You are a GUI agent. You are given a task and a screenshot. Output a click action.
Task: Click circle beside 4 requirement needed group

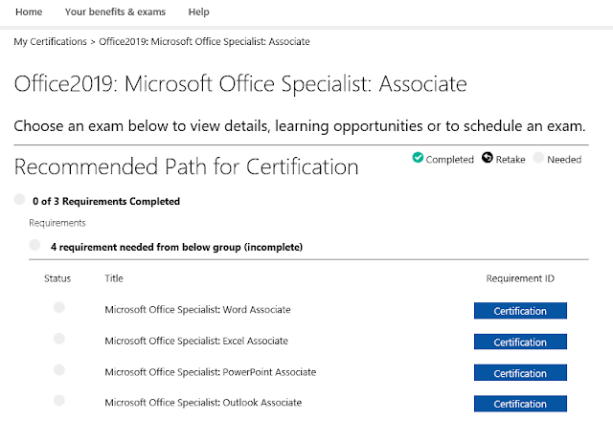coord(35,246)
